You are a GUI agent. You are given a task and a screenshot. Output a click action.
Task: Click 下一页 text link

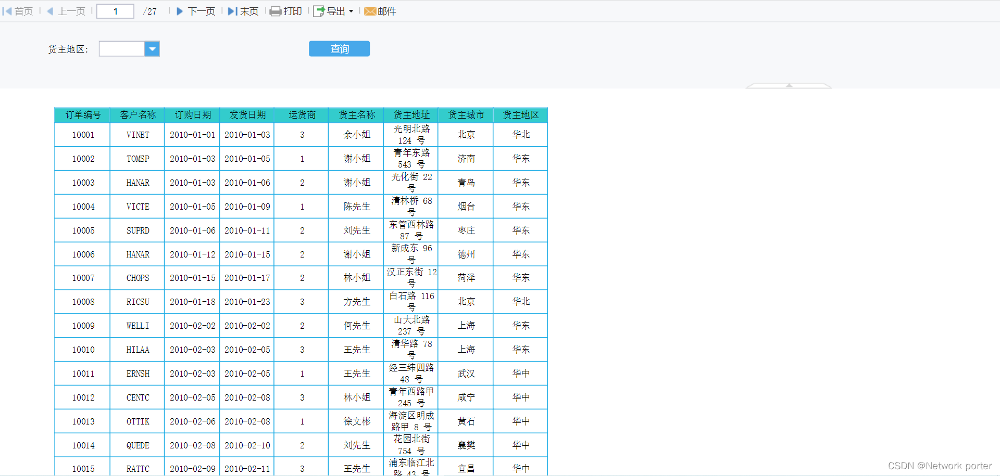202,11
